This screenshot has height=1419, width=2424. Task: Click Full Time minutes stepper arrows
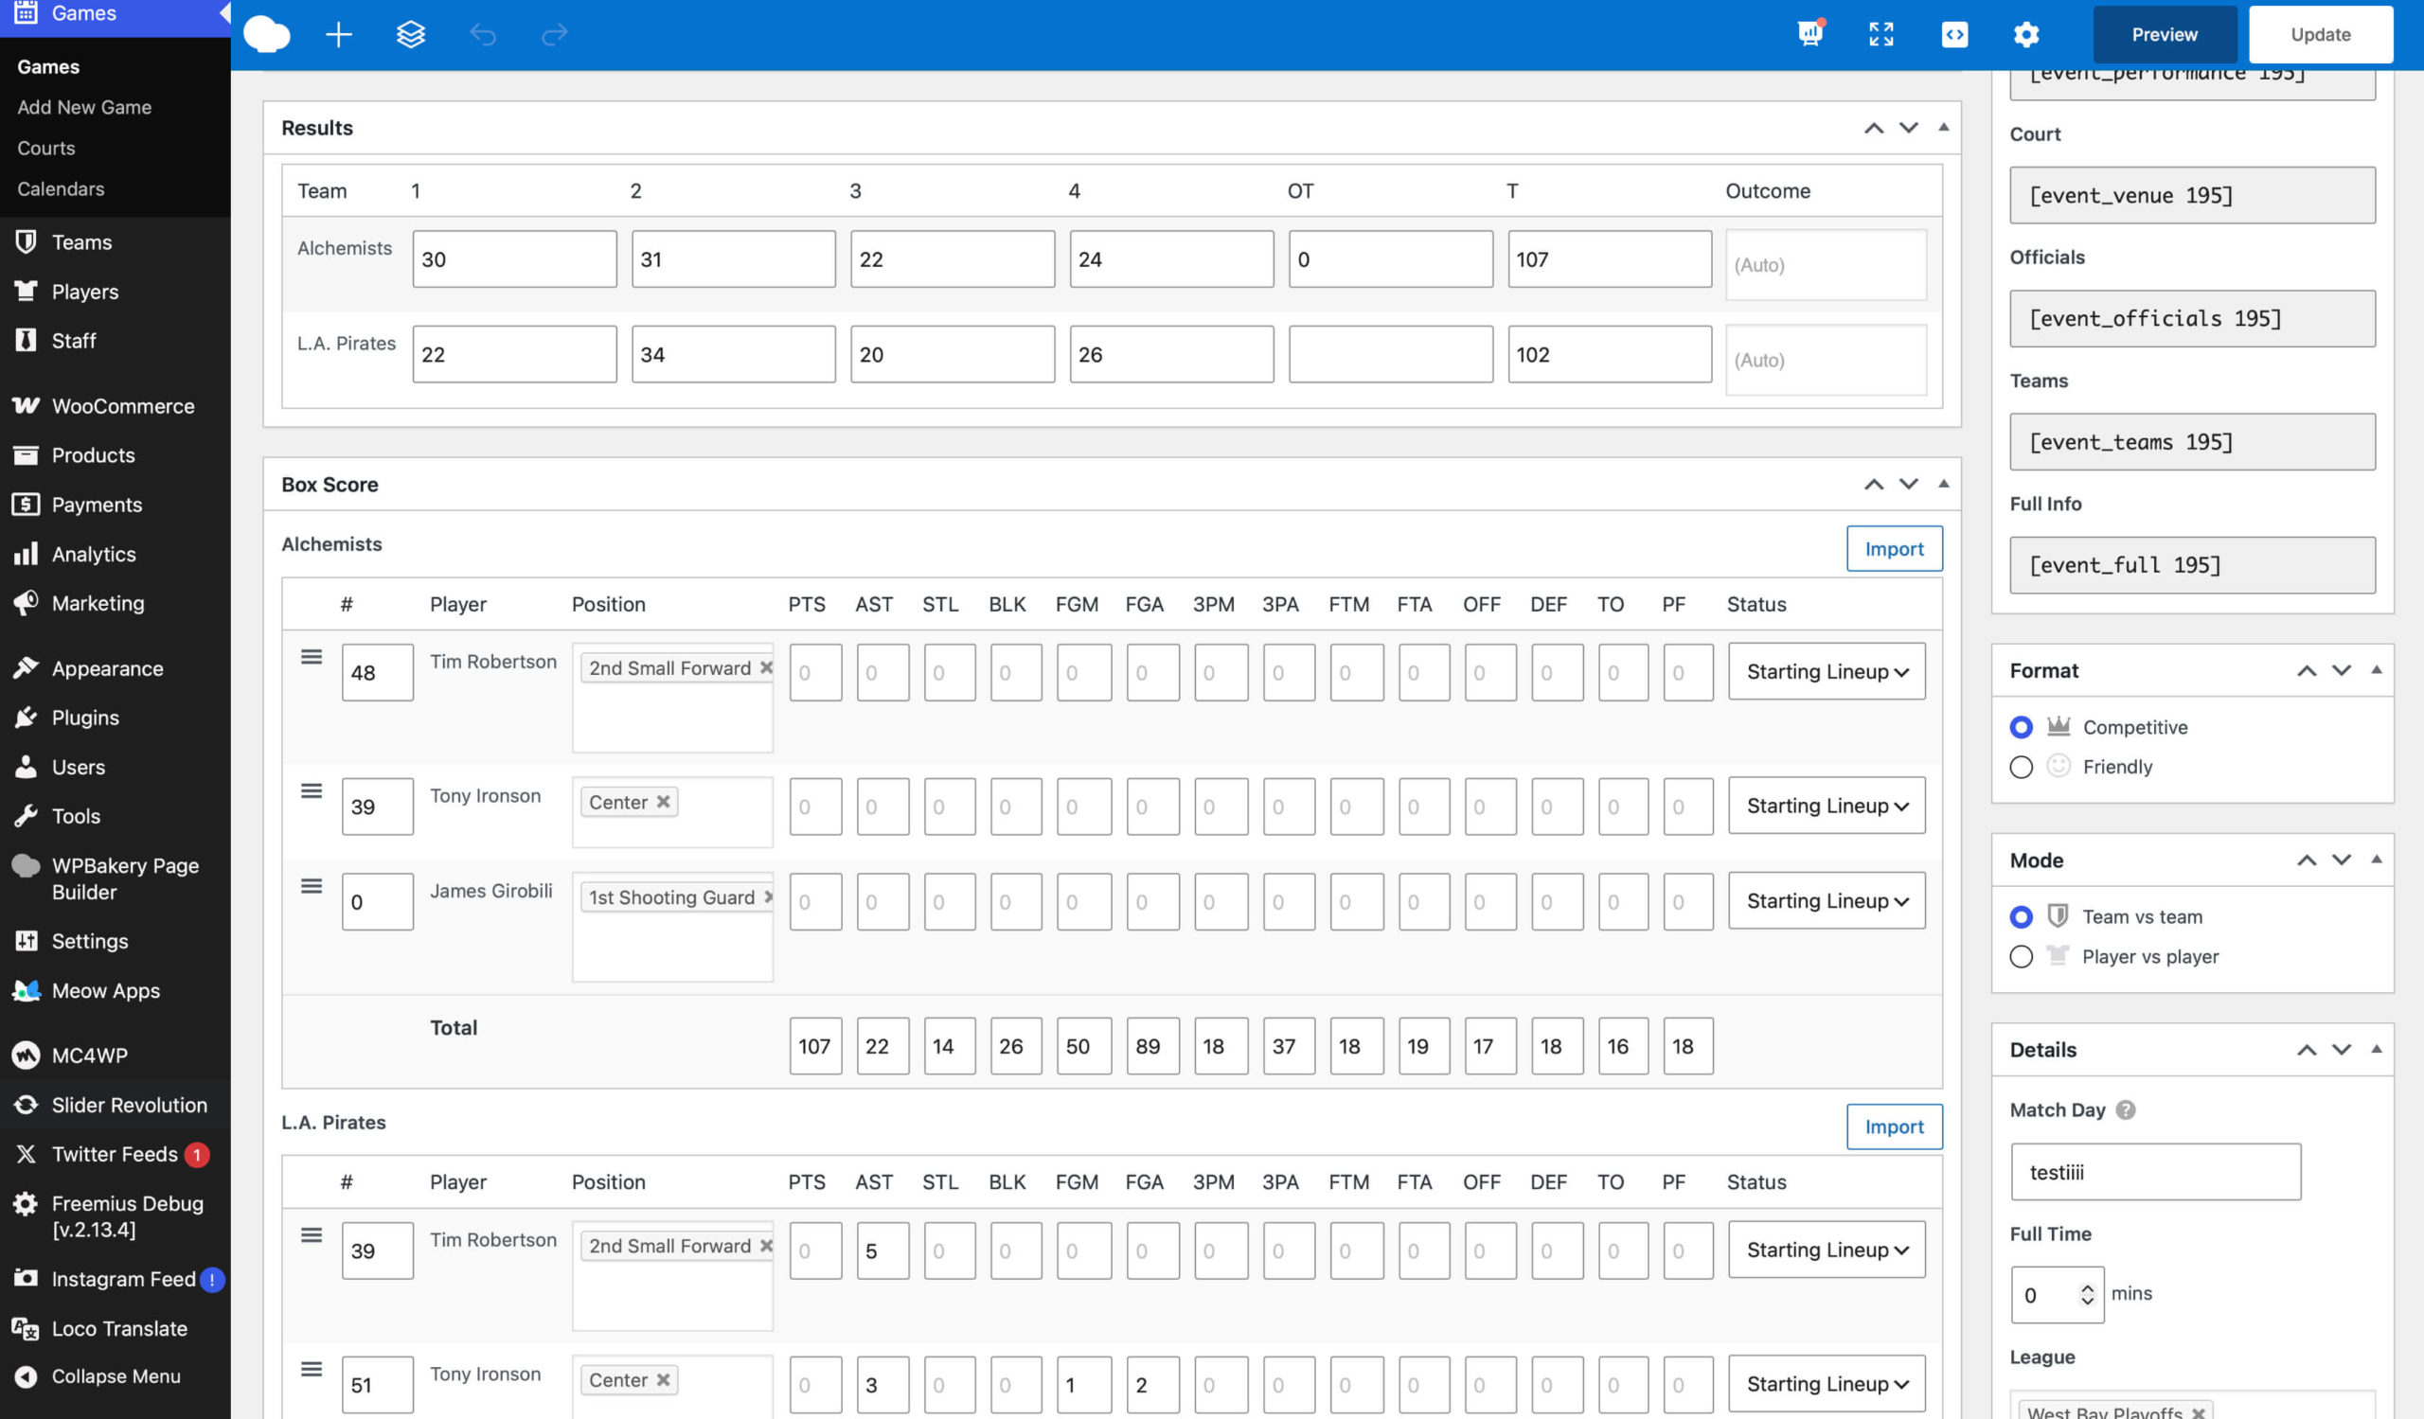pyautogui.click(x=2086, y=1294)
